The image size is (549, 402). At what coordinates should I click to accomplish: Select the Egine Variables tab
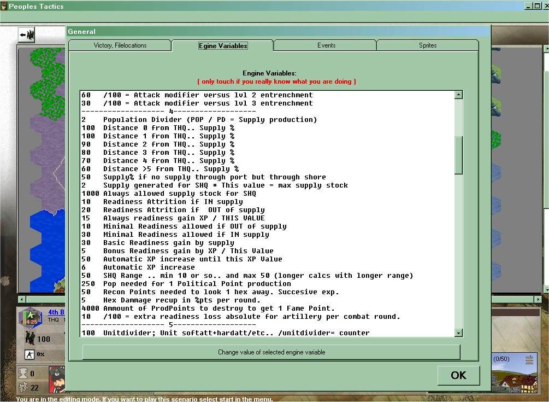click(x=223, y=45)
